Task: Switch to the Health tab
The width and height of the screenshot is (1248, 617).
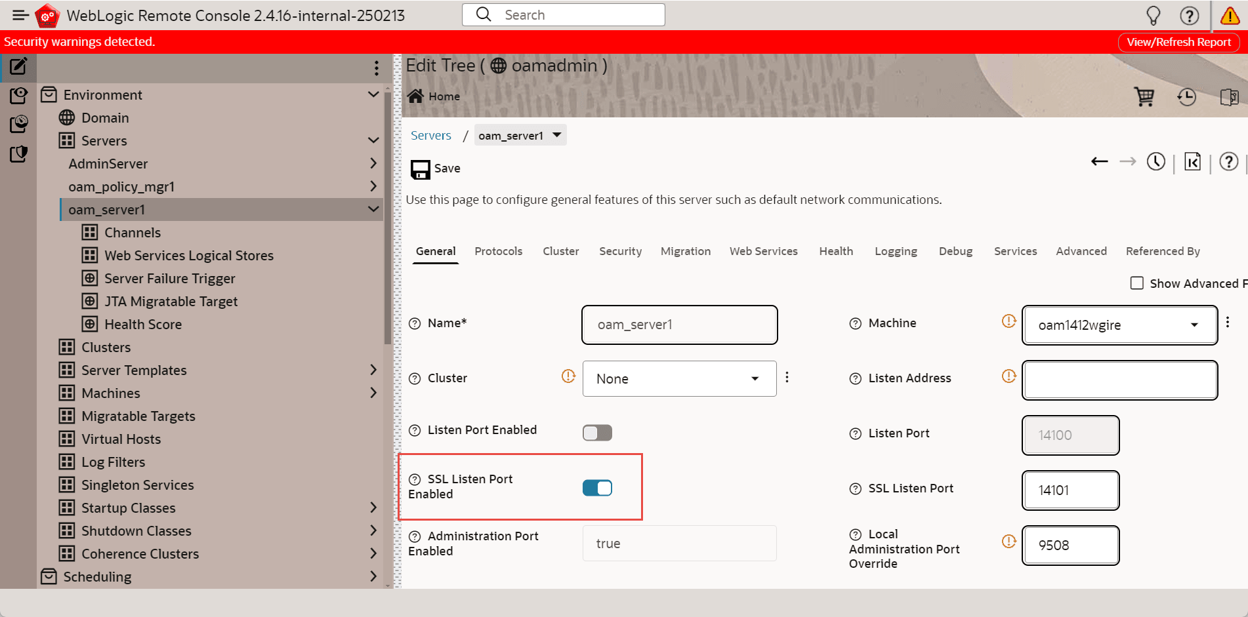Action: (836, 251)
